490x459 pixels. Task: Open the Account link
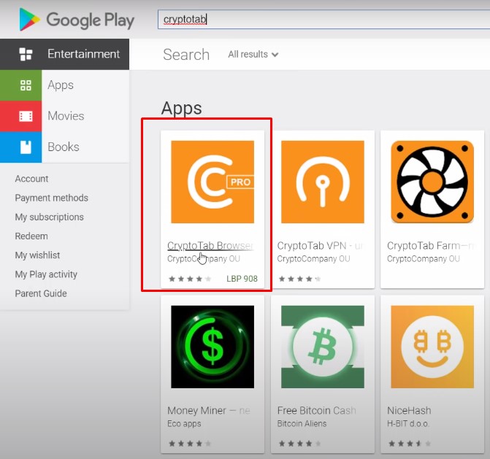click(31, 179)
